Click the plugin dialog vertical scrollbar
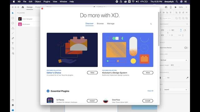The height and width of the screenshot is (112, 200). [x=159, y=29]
